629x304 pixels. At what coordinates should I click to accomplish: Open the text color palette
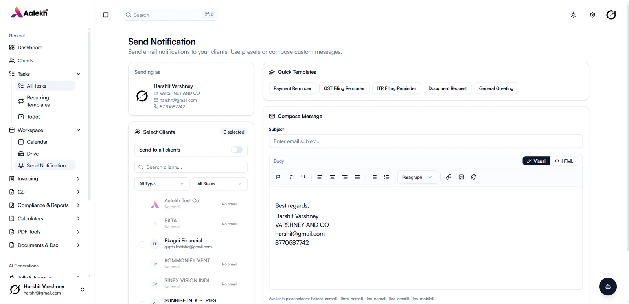(474, 177)
